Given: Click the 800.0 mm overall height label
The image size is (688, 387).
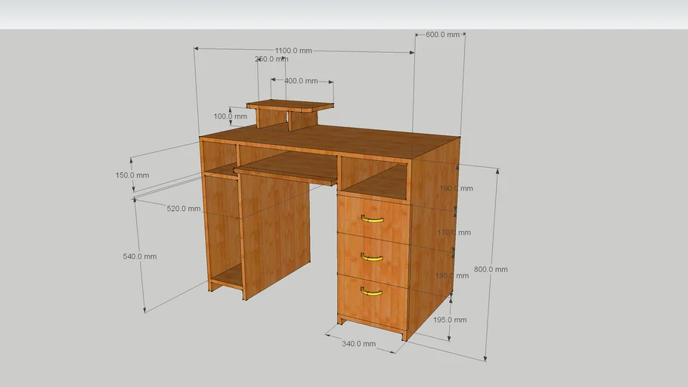Looking at the screenshot, I should [x=490, y=269].
